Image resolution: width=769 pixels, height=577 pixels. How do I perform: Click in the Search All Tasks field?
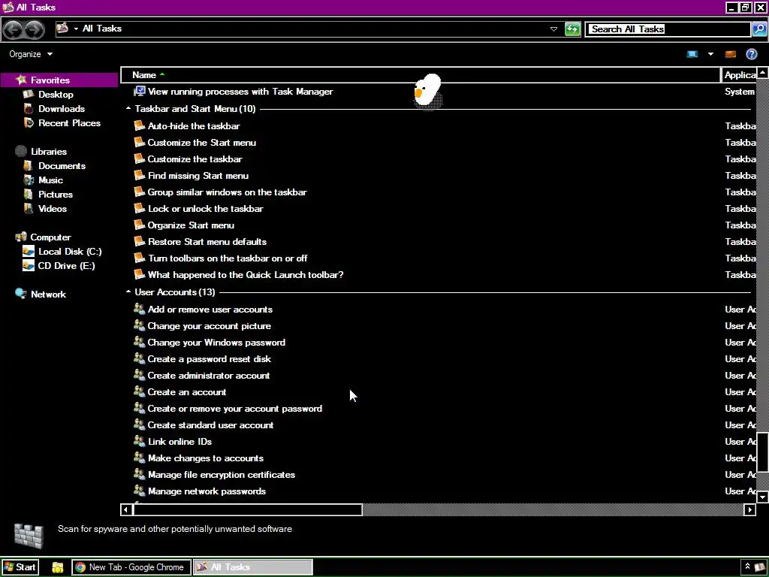click(668, 29)
